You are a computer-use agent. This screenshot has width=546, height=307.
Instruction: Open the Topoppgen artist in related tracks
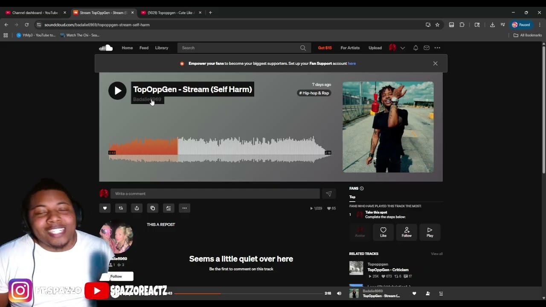pyautogui.click(x=378, y=264)
